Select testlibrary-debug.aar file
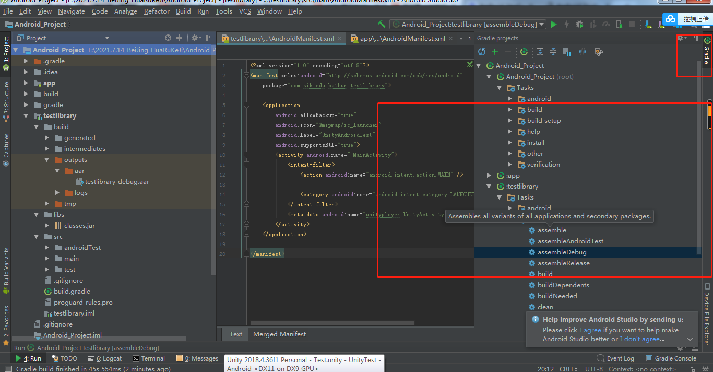Viewport: 713px width, 372px height. coord(112,182)
